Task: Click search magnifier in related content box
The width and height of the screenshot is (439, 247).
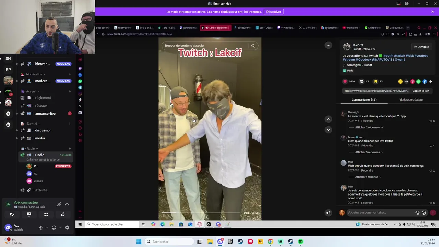Action: tap(253, 46)
